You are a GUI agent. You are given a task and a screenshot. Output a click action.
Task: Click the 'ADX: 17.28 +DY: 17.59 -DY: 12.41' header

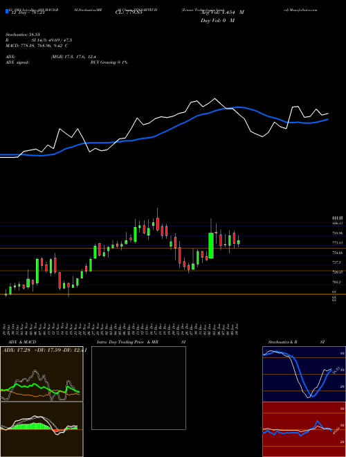(x=44, y=350)
